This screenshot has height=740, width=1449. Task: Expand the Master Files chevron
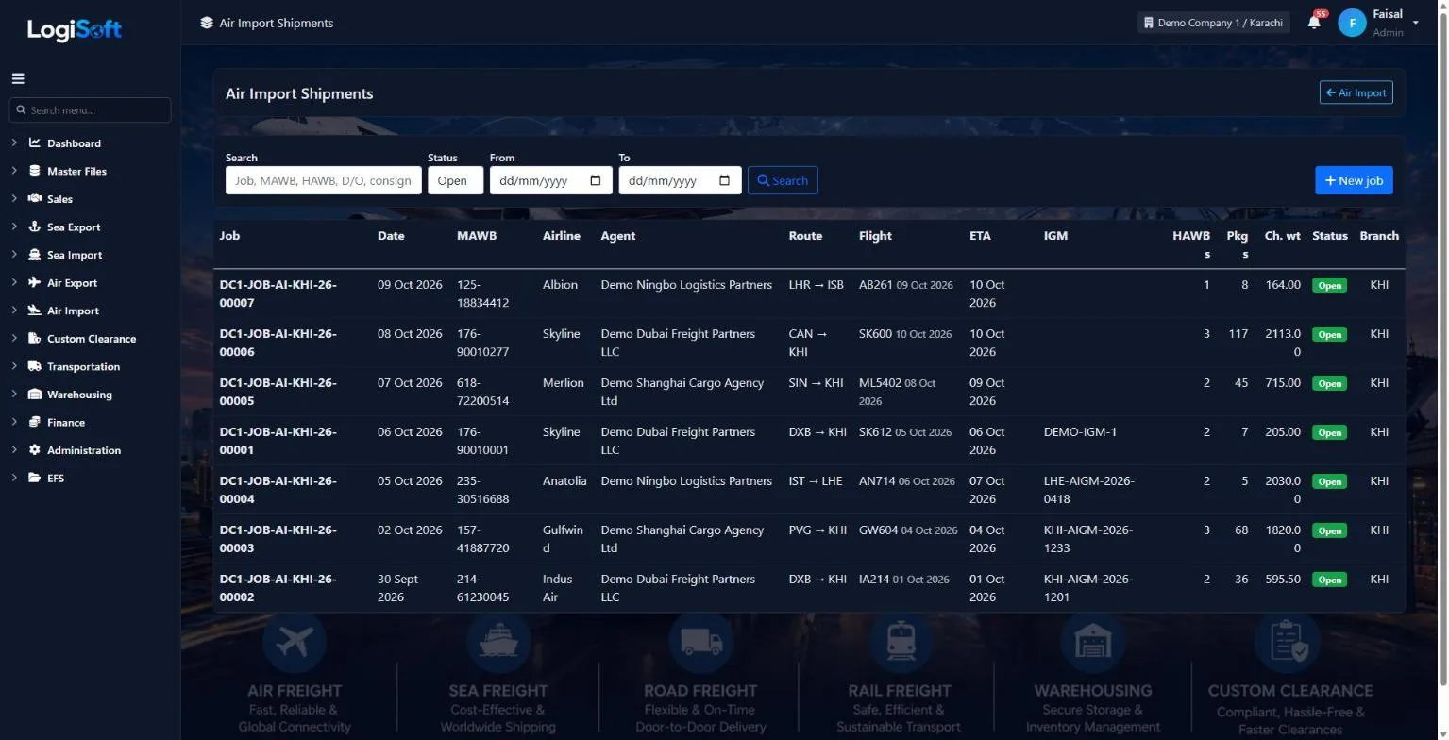point(14,171)
